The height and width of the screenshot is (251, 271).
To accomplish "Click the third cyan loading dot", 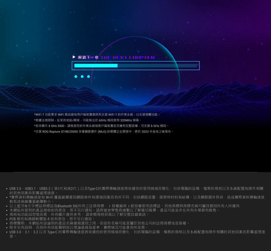I will click(88, 77).
